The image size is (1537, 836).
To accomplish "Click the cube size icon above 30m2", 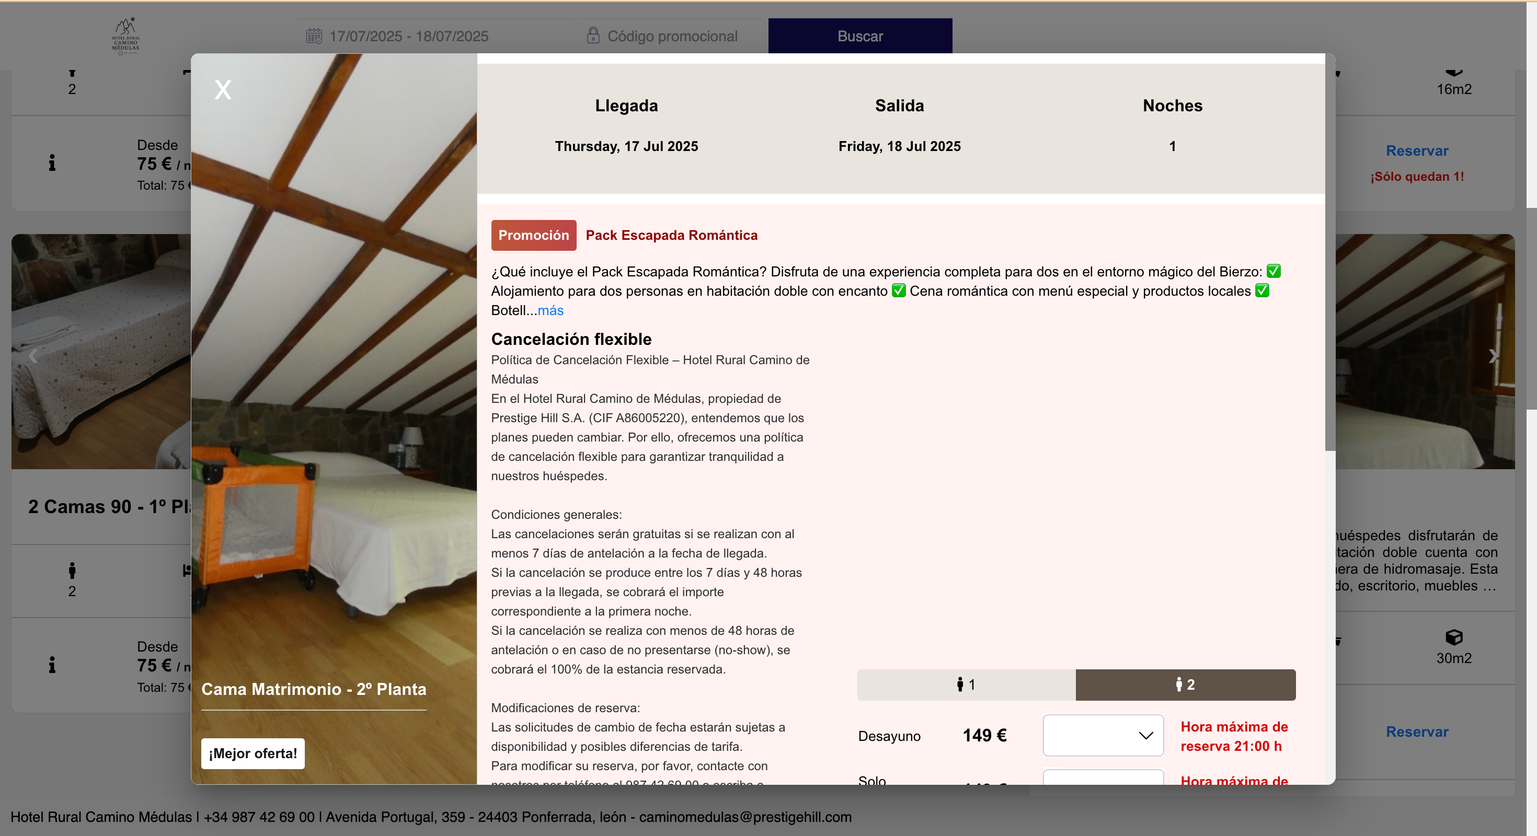I will (x=1454, y=637).
